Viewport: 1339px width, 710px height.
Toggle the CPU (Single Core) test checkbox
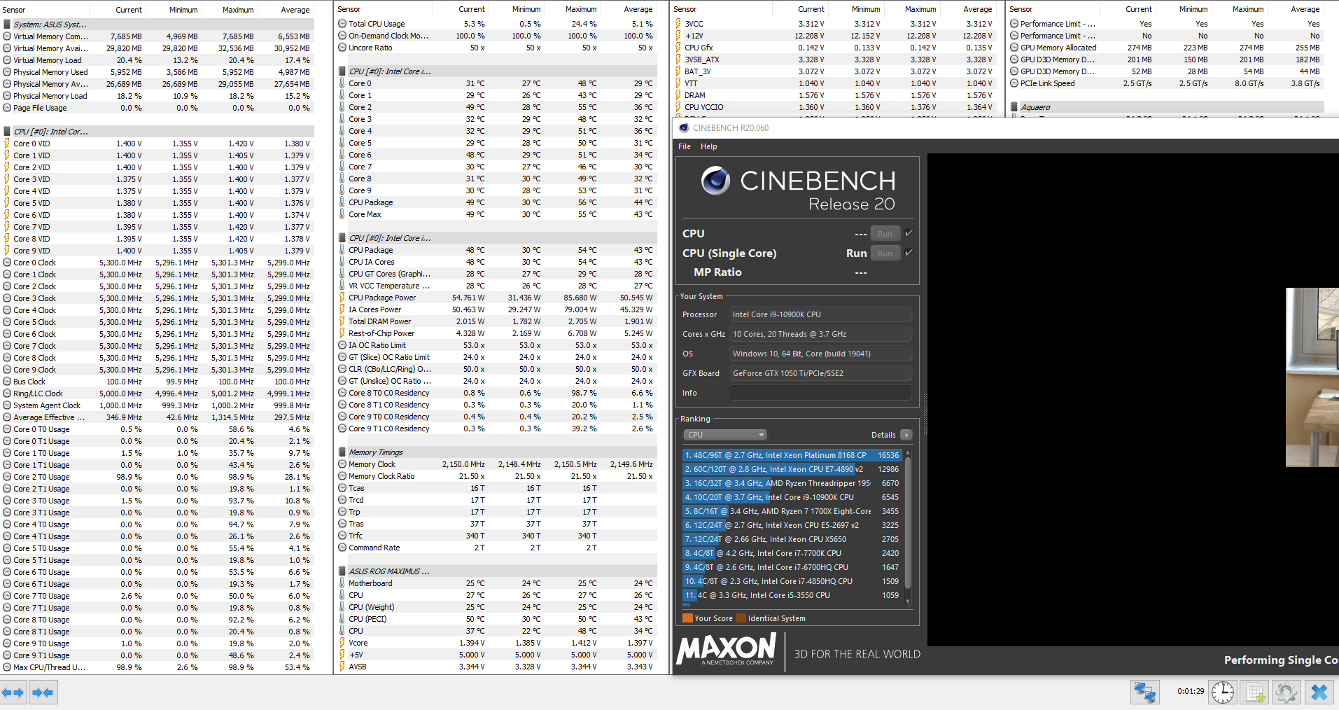(909, 253)
